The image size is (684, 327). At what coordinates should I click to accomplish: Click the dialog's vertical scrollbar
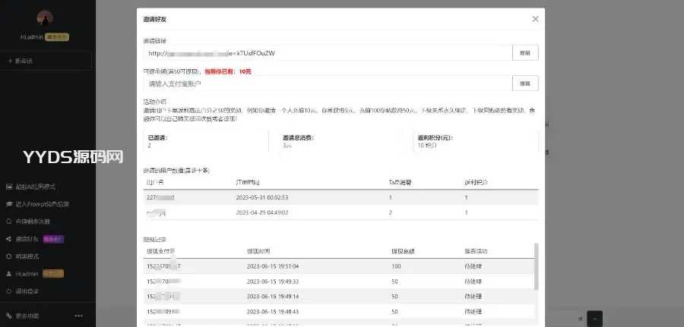tap(537, 266)
